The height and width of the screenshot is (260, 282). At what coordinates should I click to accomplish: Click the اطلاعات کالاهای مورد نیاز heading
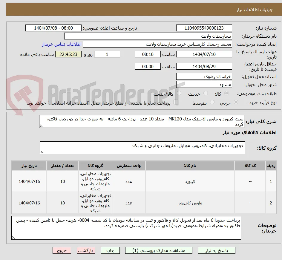point(249,133)
